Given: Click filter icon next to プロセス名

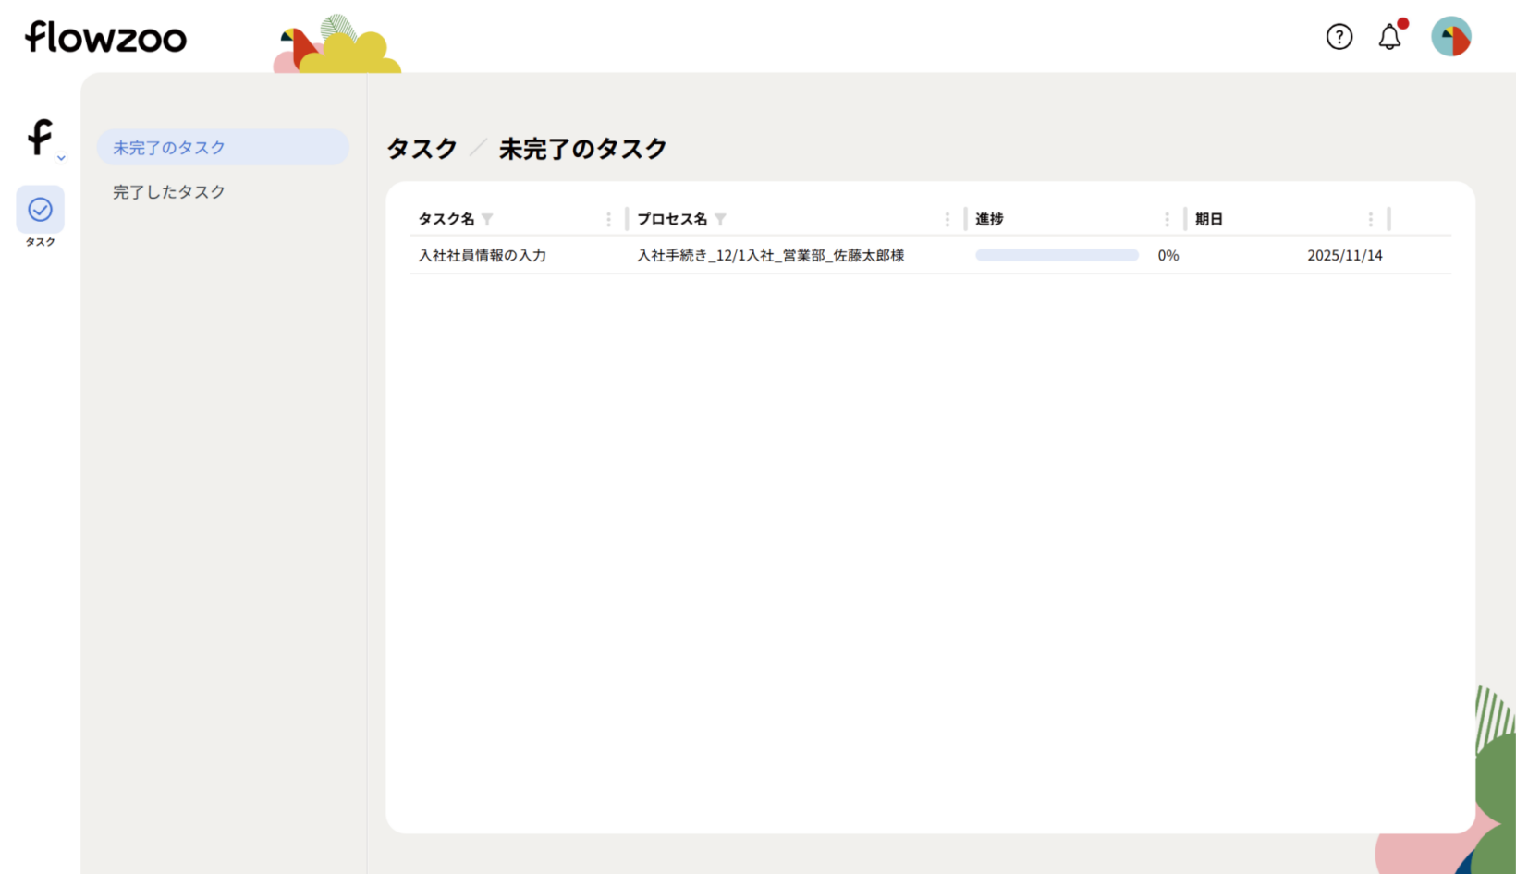Looking at the screenshot, I should pyautogui.click(x=720, y=219).
